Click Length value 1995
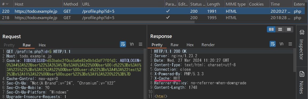The image size is (308, 99). pyautogui.click(x=212, y=18)
